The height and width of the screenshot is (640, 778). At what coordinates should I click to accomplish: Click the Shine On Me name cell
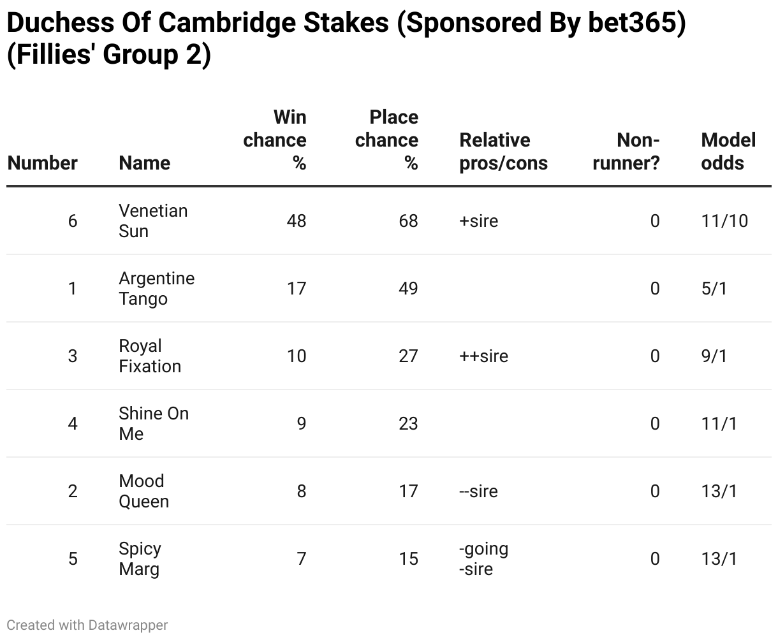(154, 423)
